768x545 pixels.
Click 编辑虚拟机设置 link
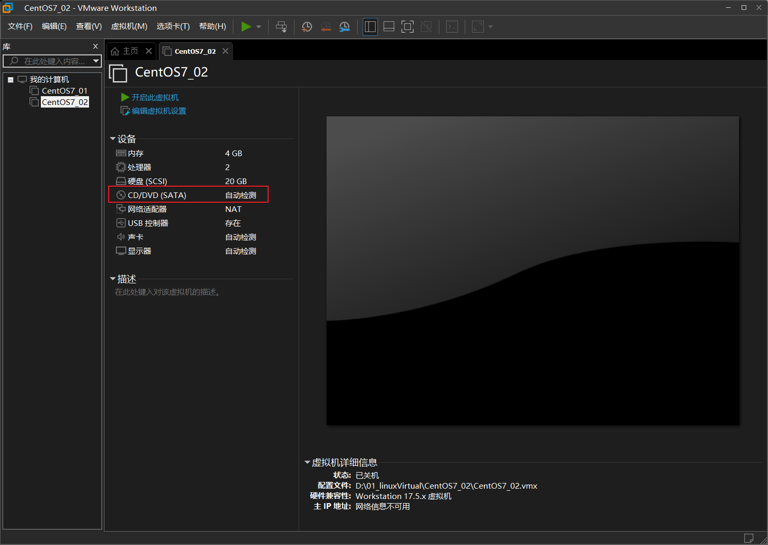[159, 111]
